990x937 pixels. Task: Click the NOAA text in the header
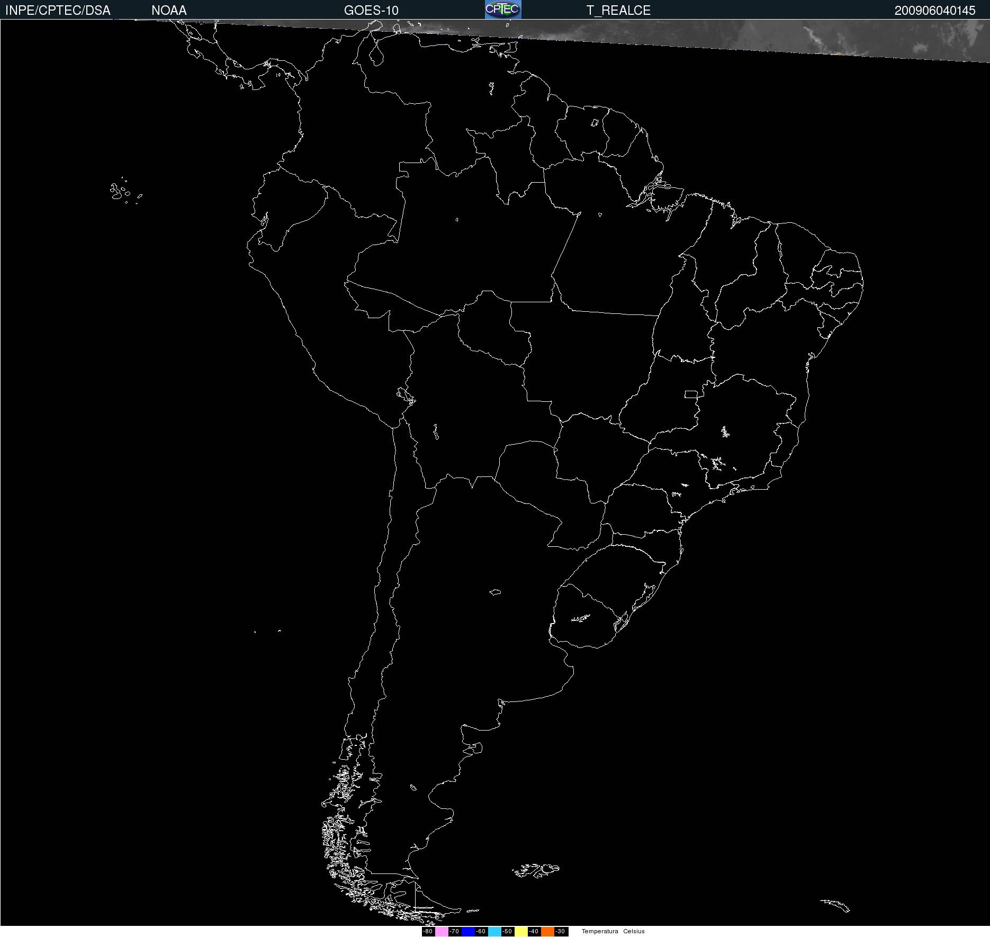click(x=169, y=11)
